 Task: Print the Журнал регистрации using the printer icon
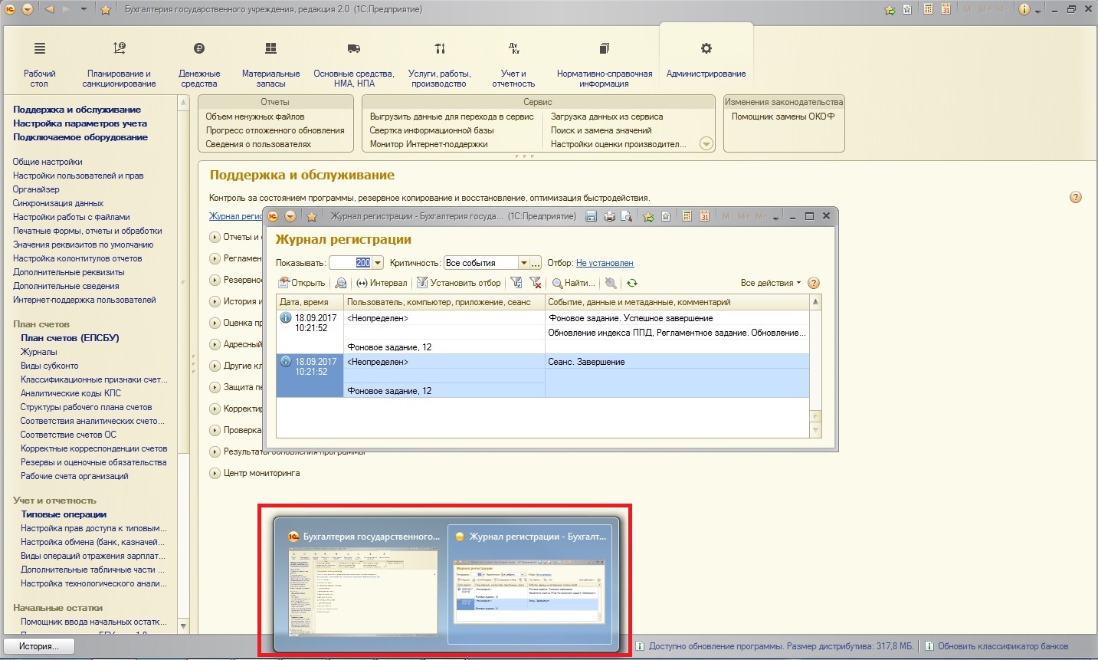609,216
